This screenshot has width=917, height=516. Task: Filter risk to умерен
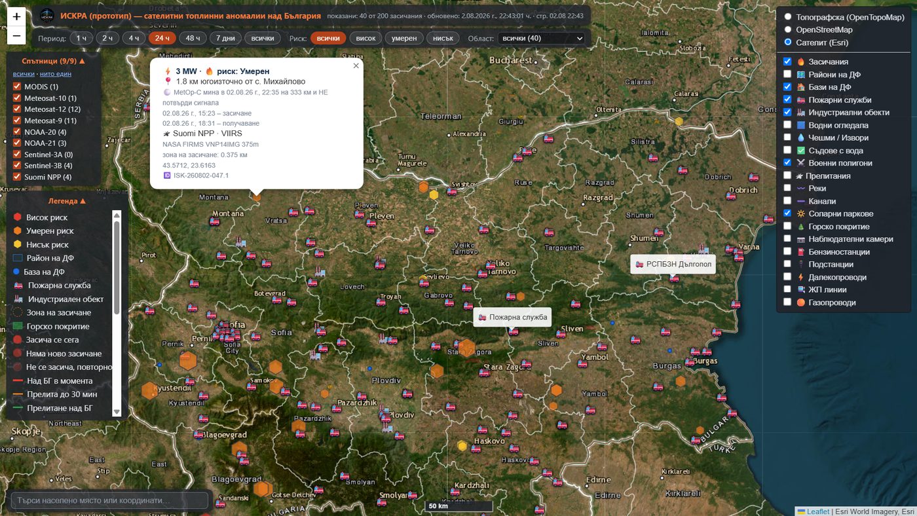[x=404, y=39]
